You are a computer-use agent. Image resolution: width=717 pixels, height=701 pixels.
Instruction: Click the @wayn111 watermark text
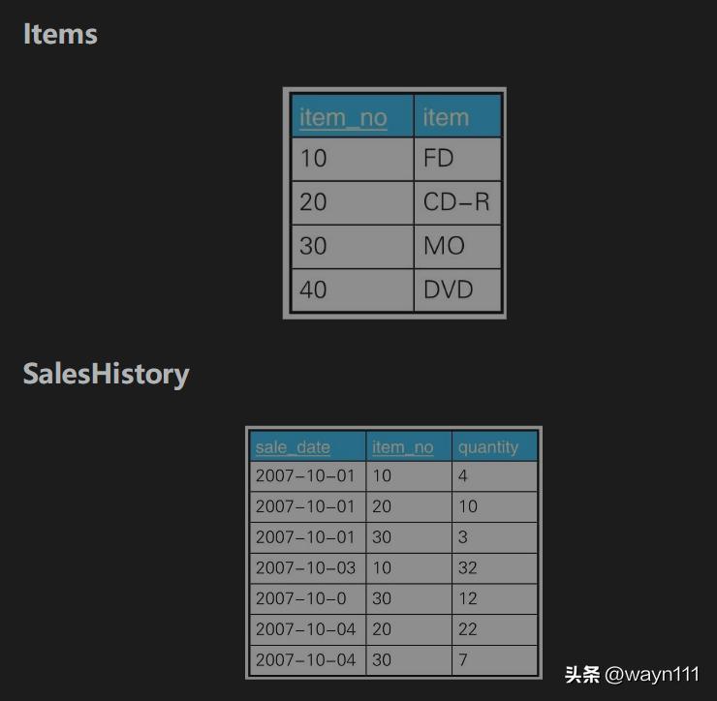coord(651,675)
